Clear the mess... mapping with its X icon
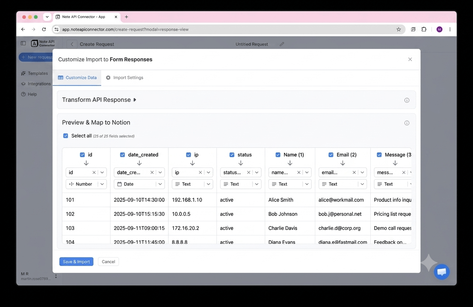The height and width of the screenshot is (307, 473). point(404,172)
